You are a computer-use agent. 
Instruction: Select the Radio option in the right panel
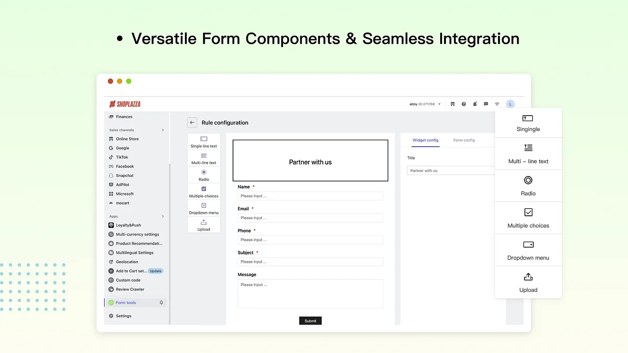pos(528,186)
